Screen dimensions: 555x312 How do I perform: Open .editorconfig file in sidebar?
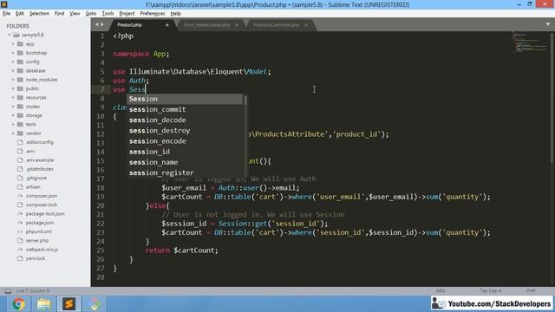pos(39,142)
